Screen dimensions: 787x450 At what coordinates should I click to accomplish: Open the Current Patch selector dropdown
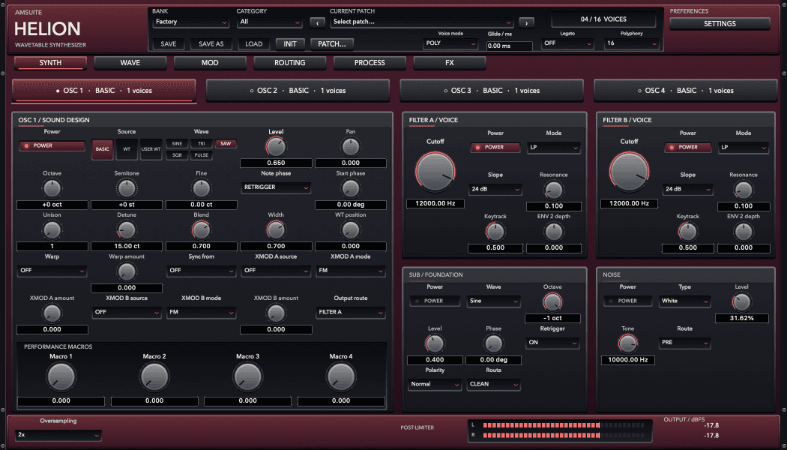click(422, 22)
